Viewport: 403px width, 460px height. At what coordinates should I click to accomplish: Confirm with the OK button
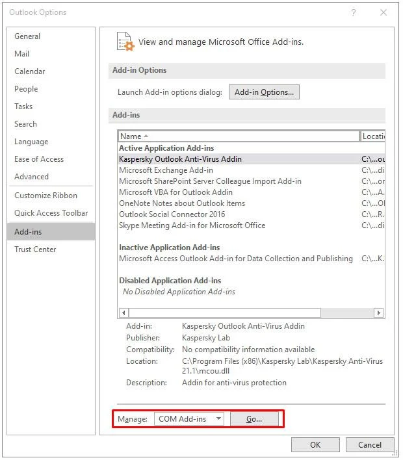tap(315, 445)
